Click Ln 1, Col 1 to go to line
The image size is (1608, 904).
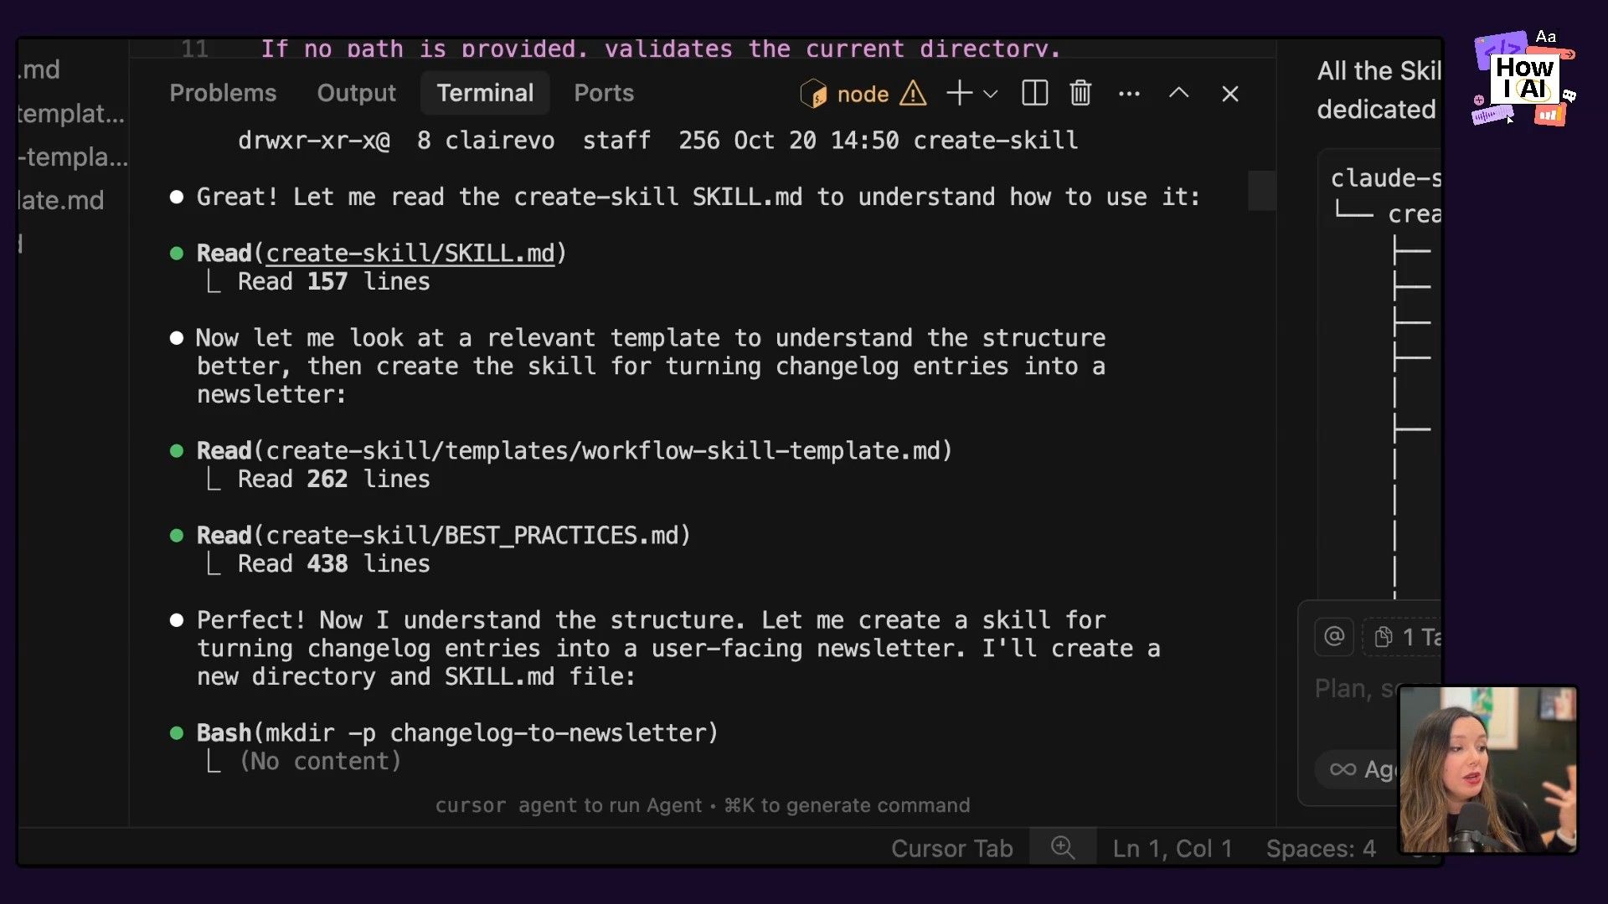(1171, 848)
